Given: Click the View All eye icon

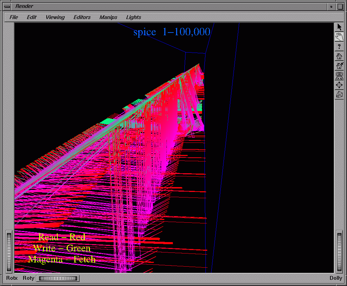Looking at the screenshot, I should (339, 75).
